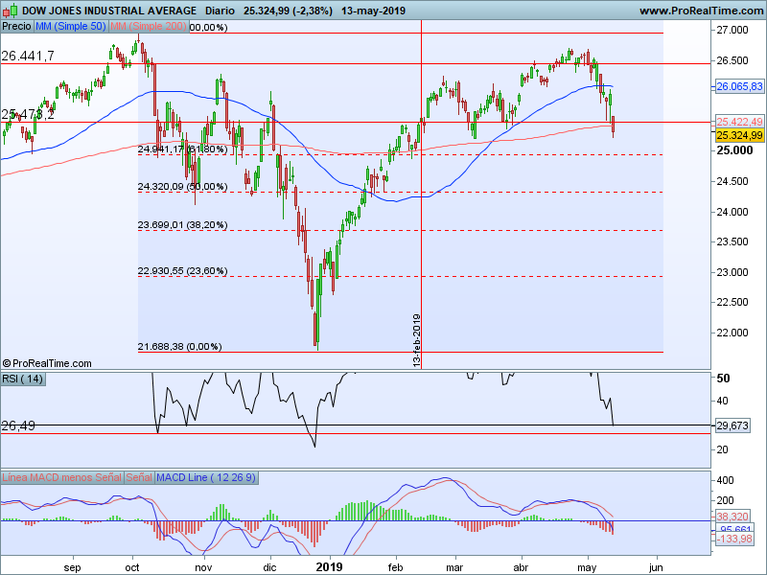Click the blue 26.065,83 moving average value box
Screen dimensions: 767x575
pos(739,86)
